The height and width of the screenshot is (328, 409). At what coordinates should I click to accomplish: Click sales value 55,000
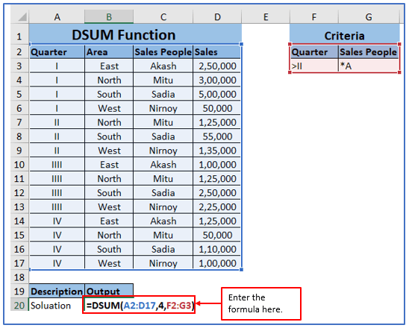coord(217,136)
